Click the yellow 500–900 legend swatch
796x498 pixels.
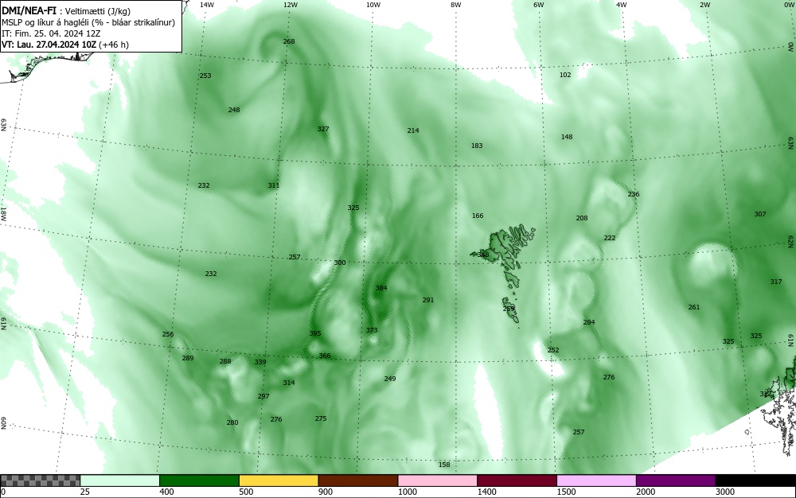pyautogui.click(x=279, y=480)
